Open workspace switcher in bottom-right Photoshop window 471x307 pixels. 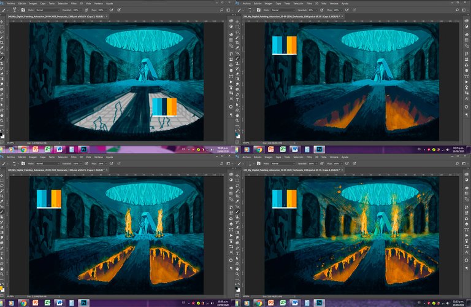pos(464,163)
